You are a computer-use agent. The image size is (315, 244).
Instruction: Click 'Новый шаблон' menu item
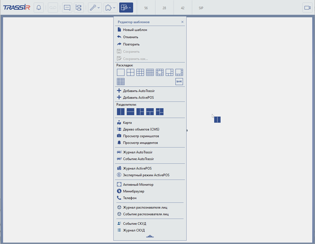coord(135,30)
